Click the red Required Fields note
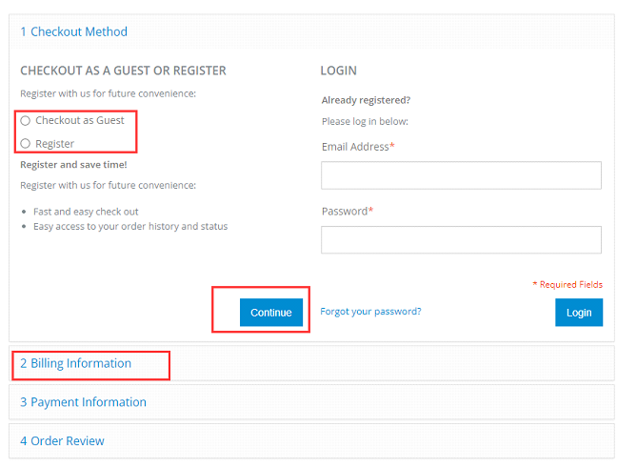 [x=567, y=284]
